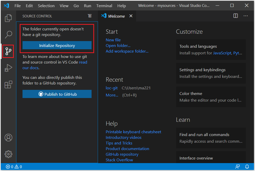Click the JavaScript language support link
The image size is (255, 171).
(x=222, y=53)
